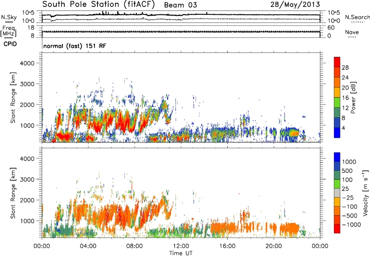The image size is (370, 256).
Task: Click the "20:00" time tick label
Action: click(x=274, y=246)
